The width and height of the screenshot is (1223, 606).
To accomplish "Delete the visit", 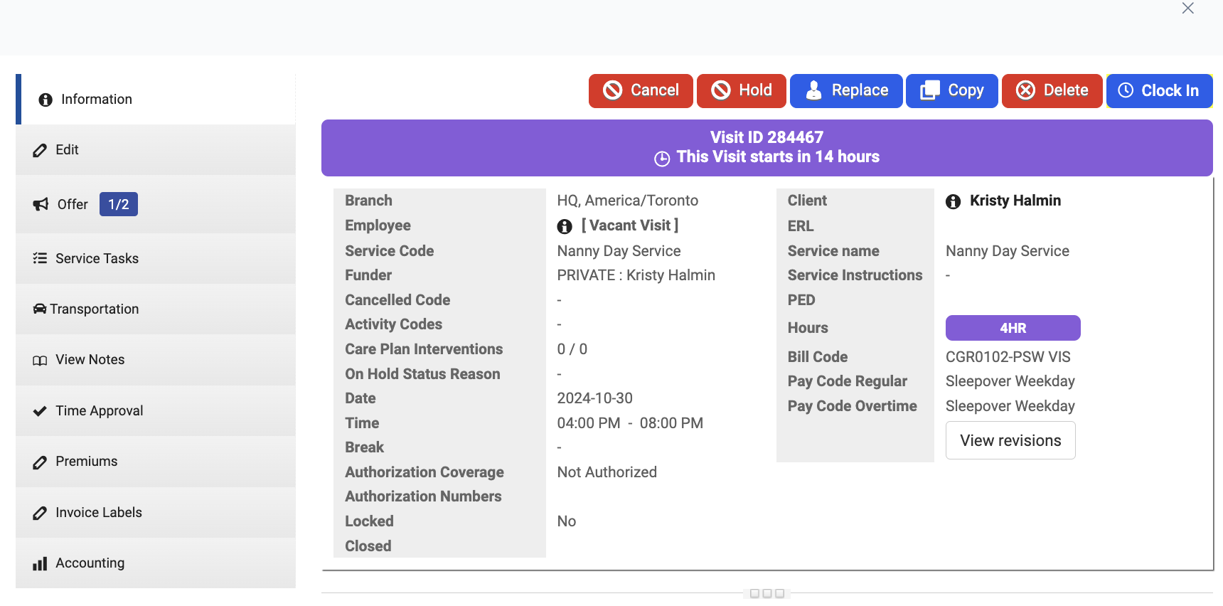I will pyautogui.click(x=1052, y=91).
